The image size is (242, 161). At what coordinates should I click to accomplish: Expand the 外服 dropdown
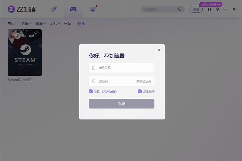click(27, 23)
